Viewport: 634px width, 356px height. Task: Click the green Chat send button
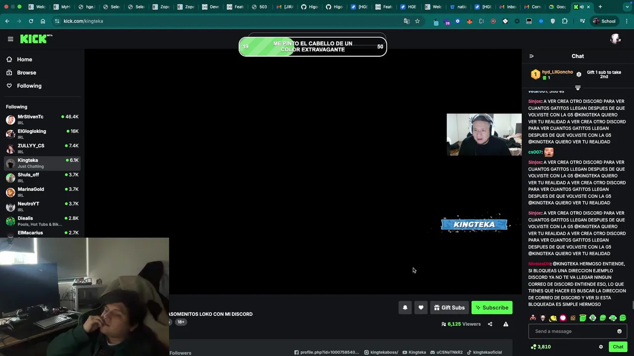(618, 347)
